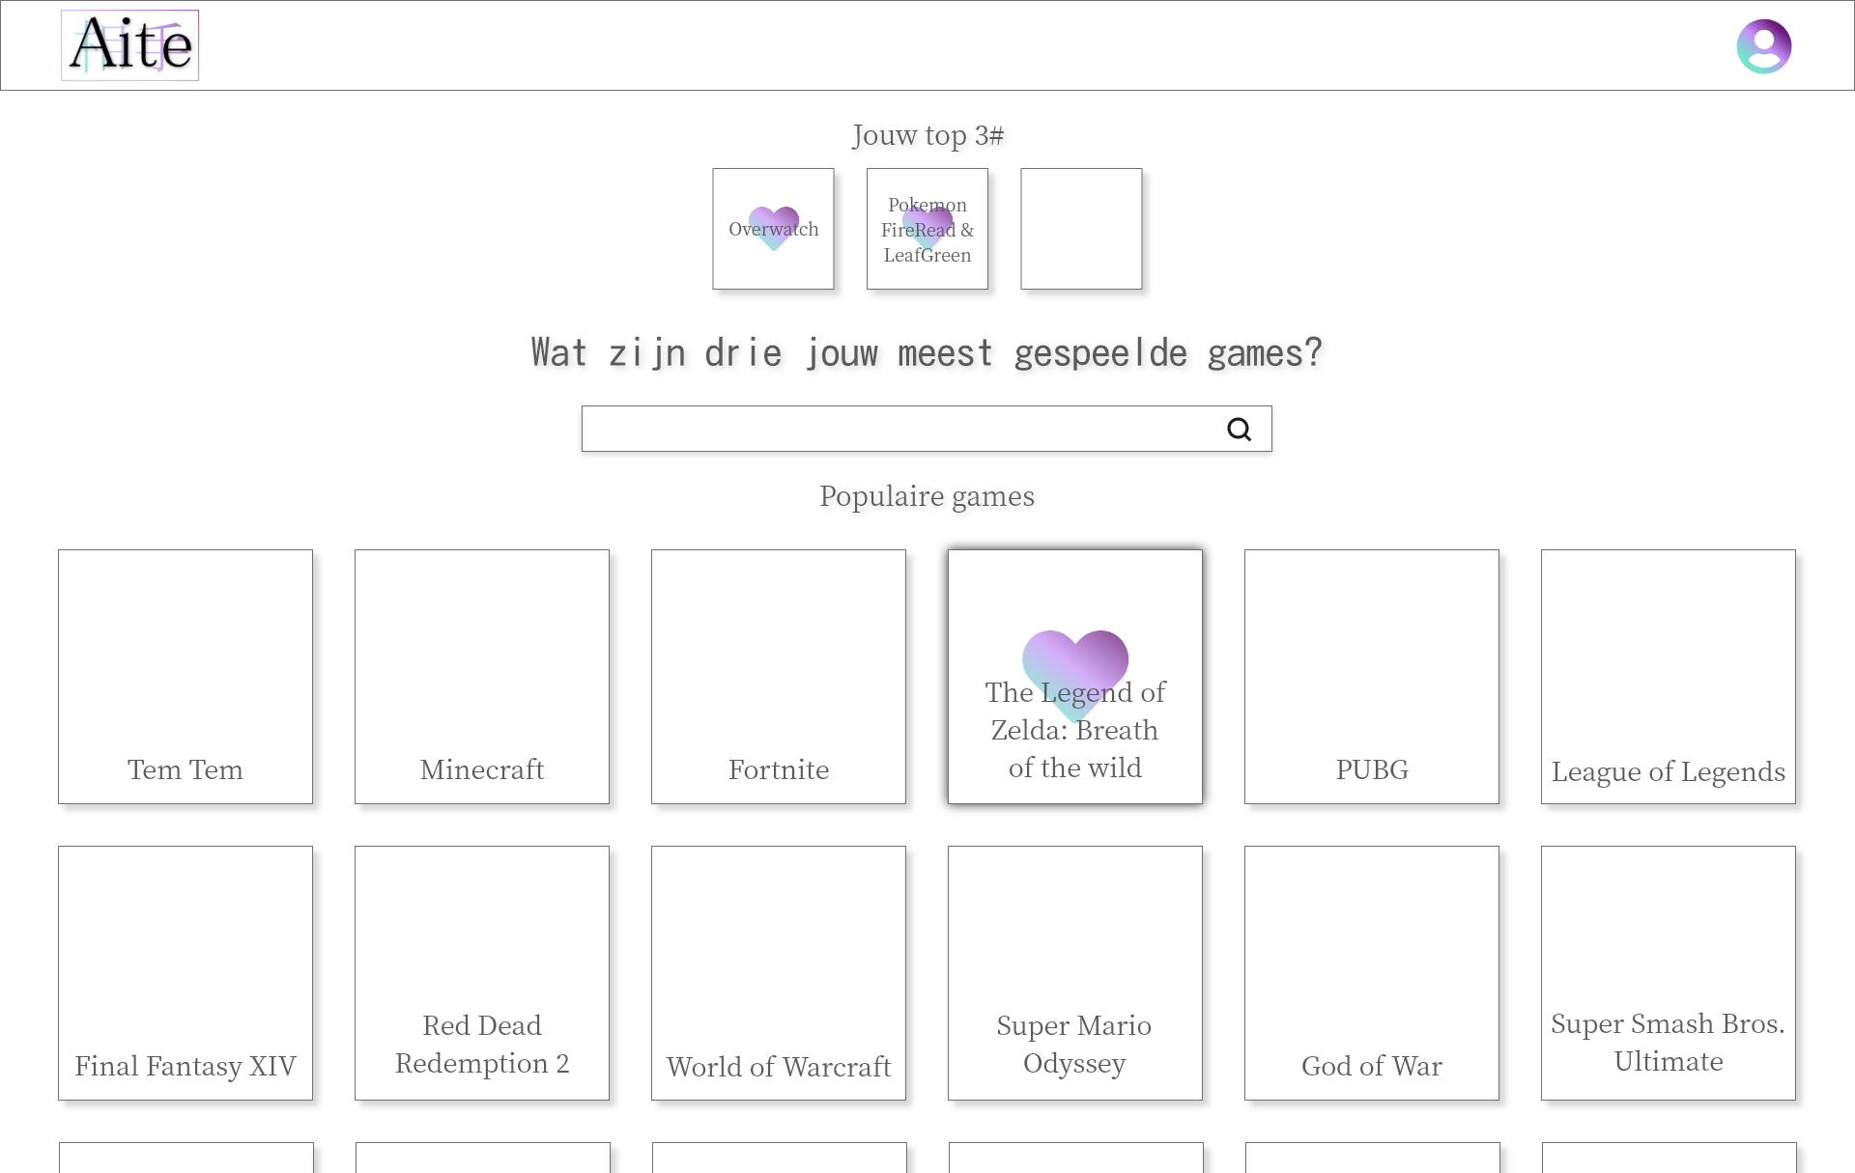
Task: Open the God of War game card
Action: point(1371,973)
